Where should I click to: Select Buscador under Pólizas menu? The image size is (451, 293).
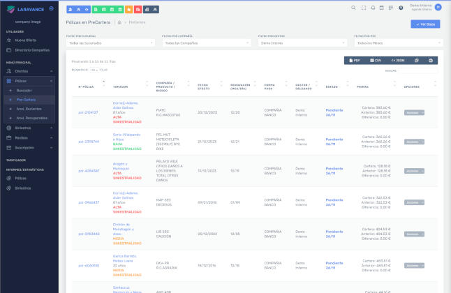[24, 91]
